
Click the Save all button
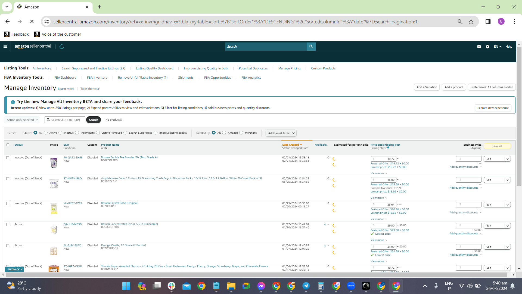(x=497, y=146)
